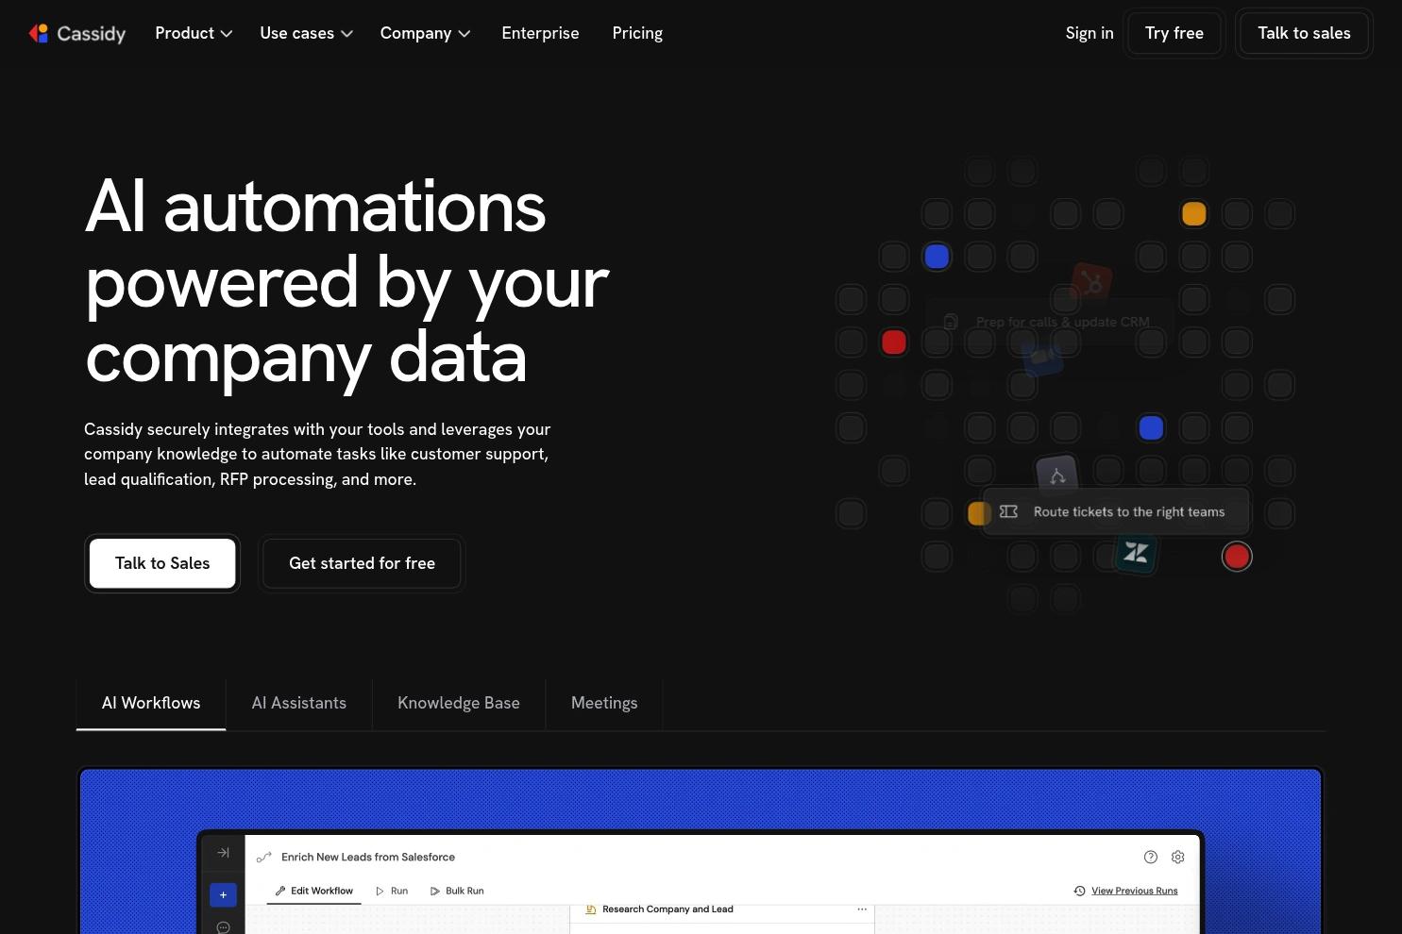Expand the Product dropdown menu

click(194, 33)
